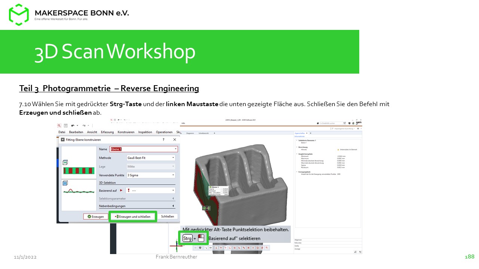479x269 pixels.
Task: Open the Allgemein properties section
Action: click(x=328, y=240)
